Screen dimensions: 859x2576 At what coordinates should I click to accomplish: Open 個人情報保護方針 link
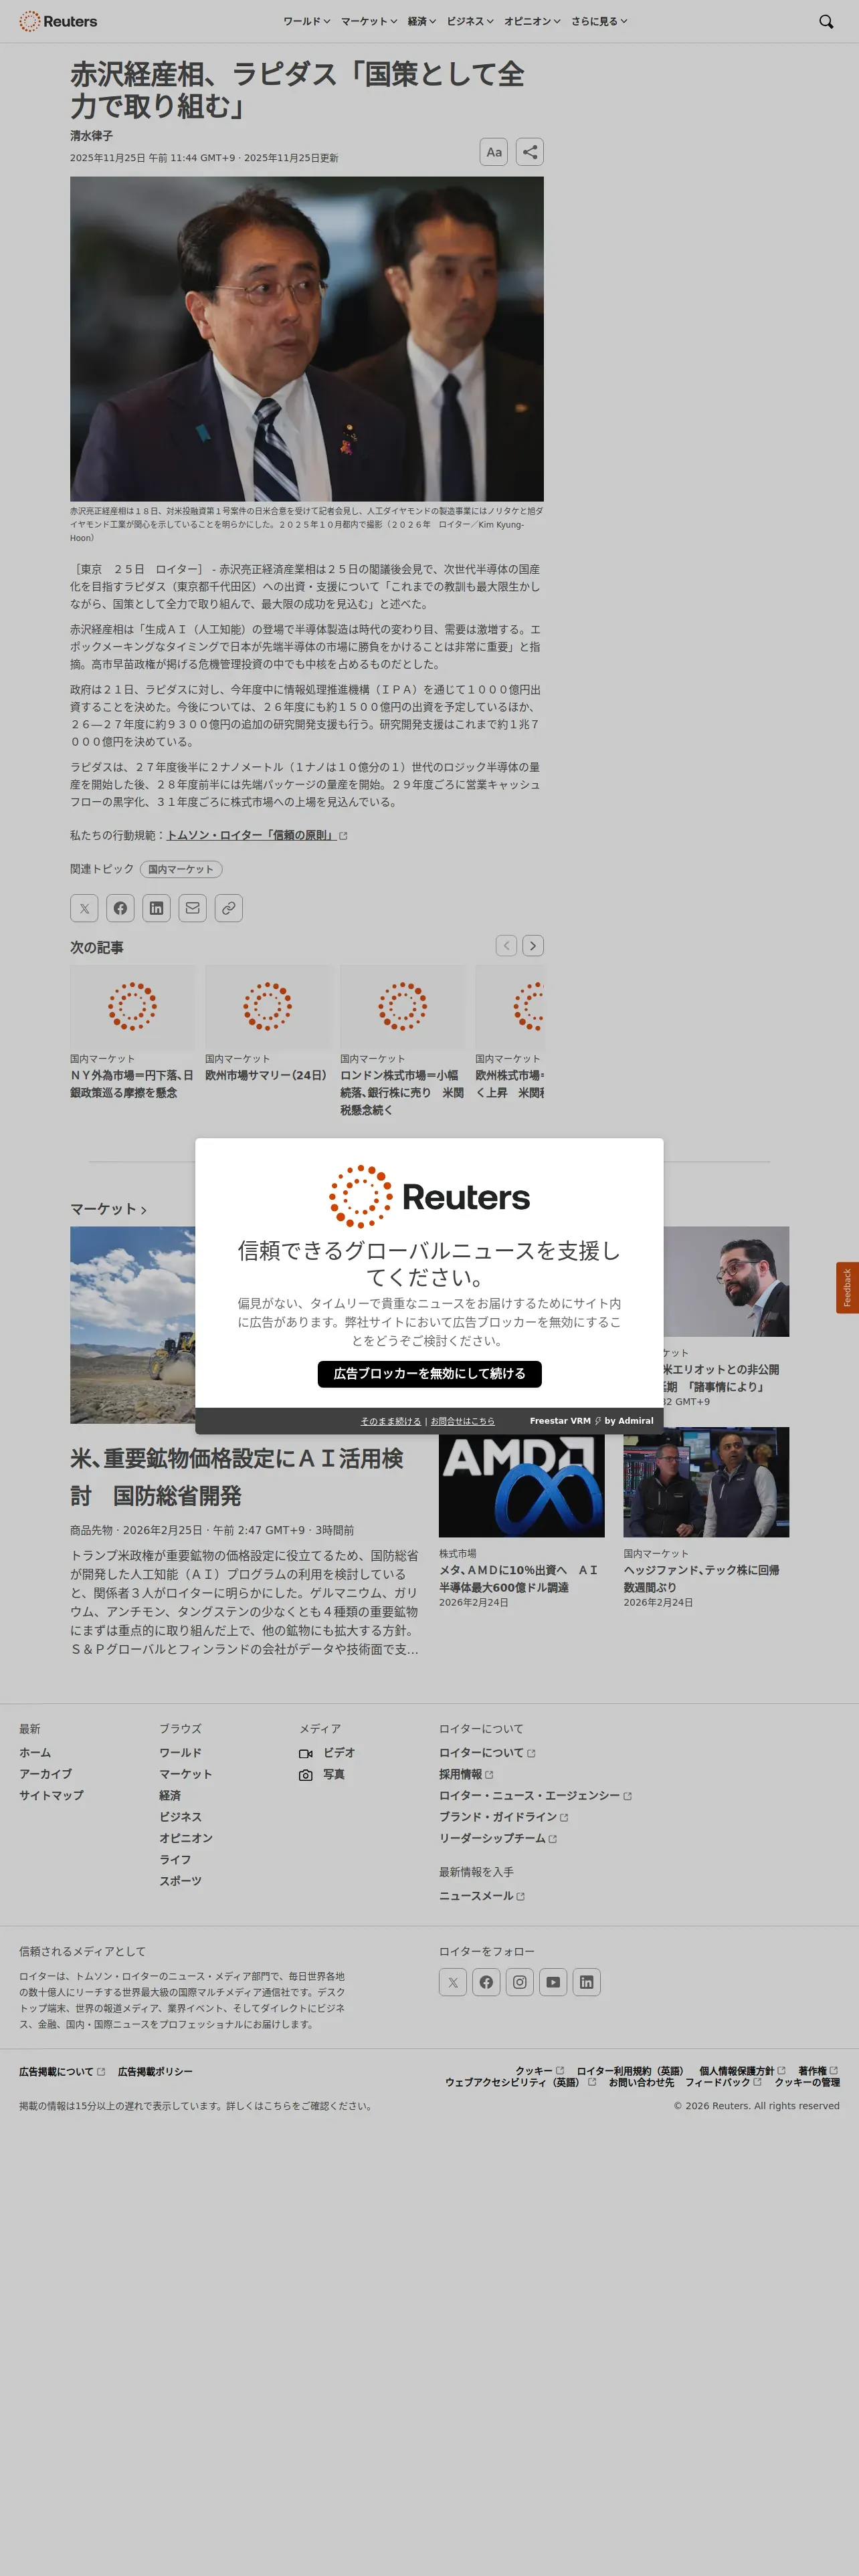point(742,2070)
